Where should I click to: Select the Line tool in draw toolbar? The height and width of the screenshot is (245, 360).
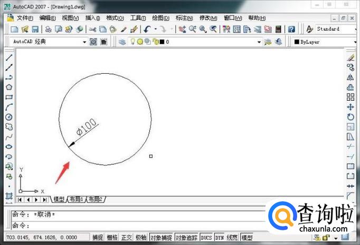pos(9,57)
